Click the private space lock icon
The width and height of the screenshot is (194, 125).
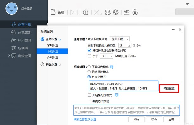coord(14,40)
